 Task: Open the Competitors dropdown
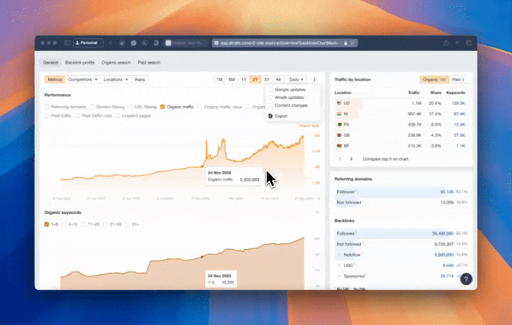[x=83, y=79]
